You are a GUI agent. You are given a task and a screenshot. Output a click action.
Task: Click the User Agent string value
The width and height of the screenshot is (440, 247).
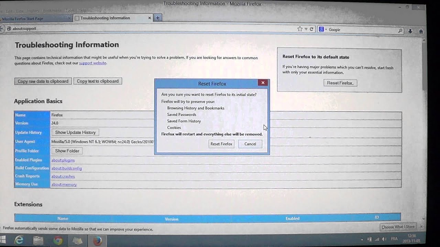point(102,141)
